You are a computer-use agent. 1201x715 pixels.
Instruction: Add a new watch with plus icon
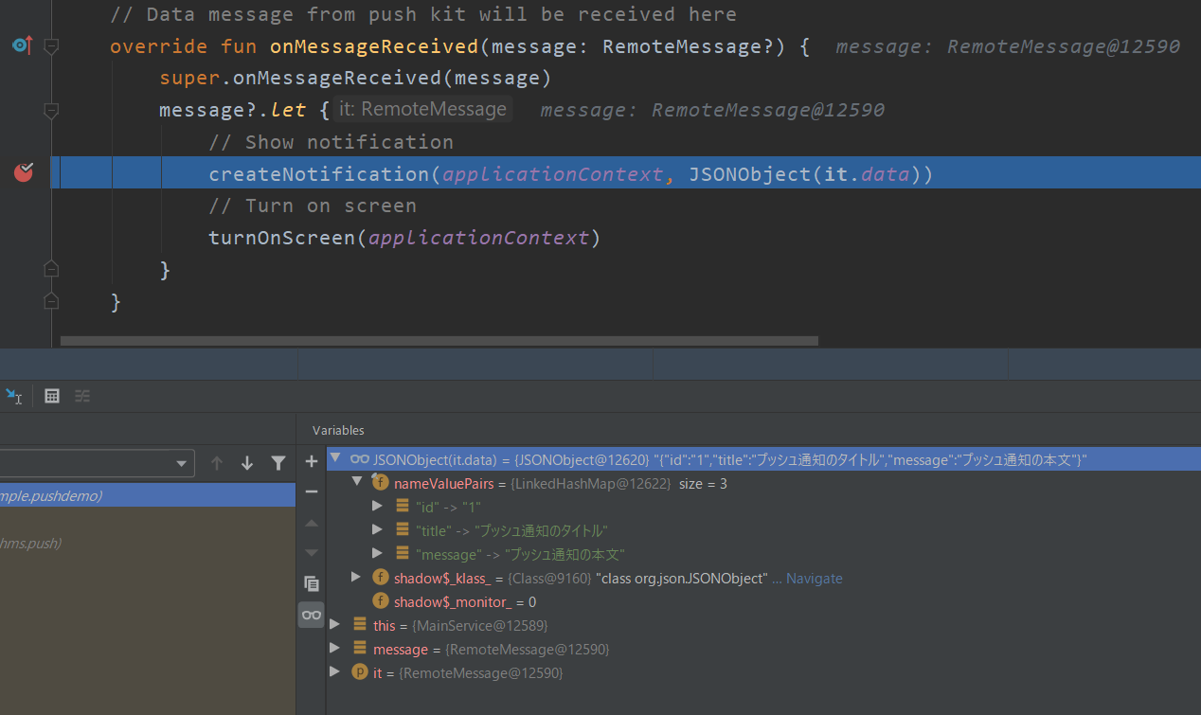pyautogui.click(x=312, y=461)
